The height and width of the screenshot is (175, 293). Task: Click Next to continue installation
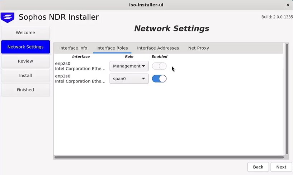pyautogui.click(x=281, y=167)
